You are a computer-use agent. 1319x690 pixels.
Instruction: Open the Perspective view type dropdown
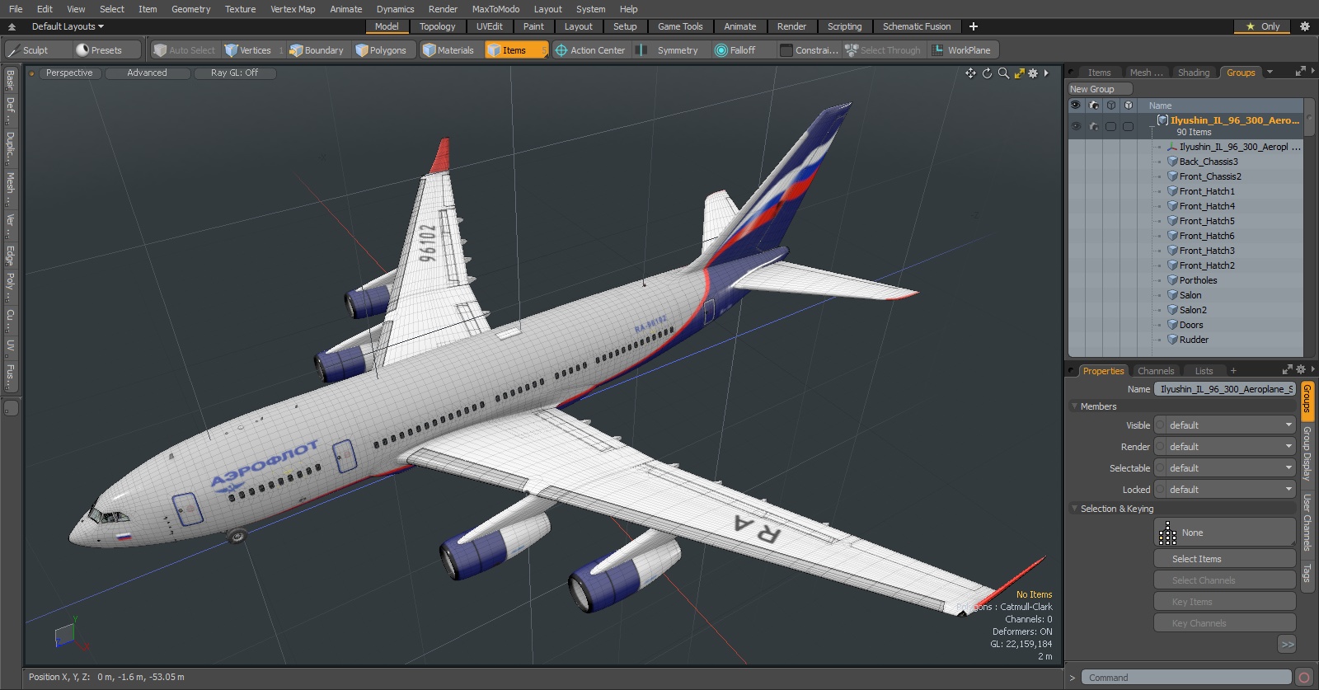(x=69, y=73)
